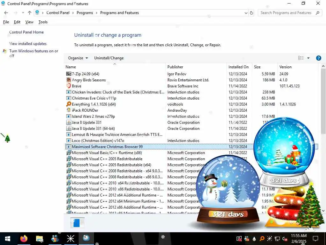Image resolution: width=326 pixels, height=245 pixels.
Task: Click the small Christmas tree desktop gadget
Action: 7,138
